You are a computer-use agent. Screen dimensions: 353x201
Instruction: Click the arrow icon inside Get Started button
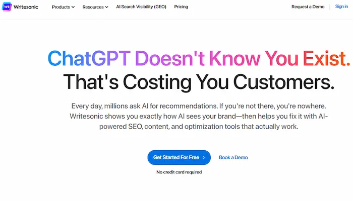[204, 157]
